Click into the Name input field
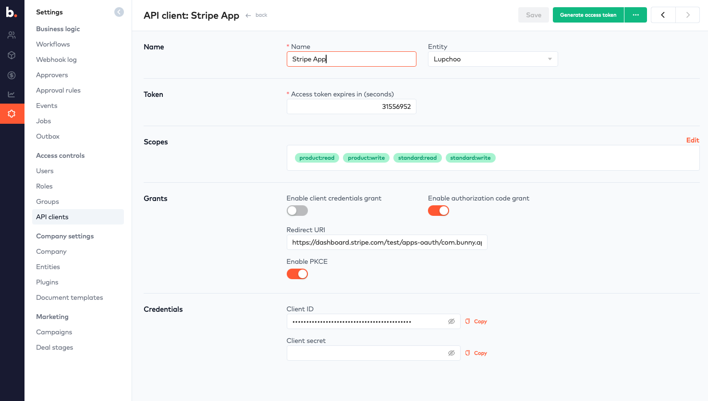 click(x=352, y=59)
